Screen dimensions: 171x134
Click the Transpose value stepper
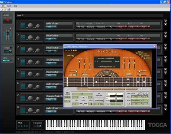coord(40,126)
